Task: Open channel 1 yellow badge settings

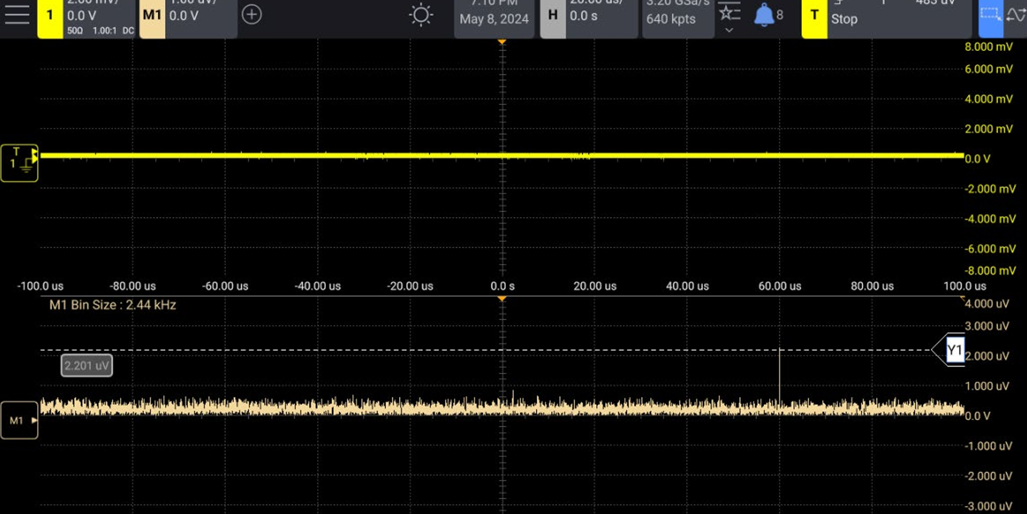Action: [x=50, y=16]
